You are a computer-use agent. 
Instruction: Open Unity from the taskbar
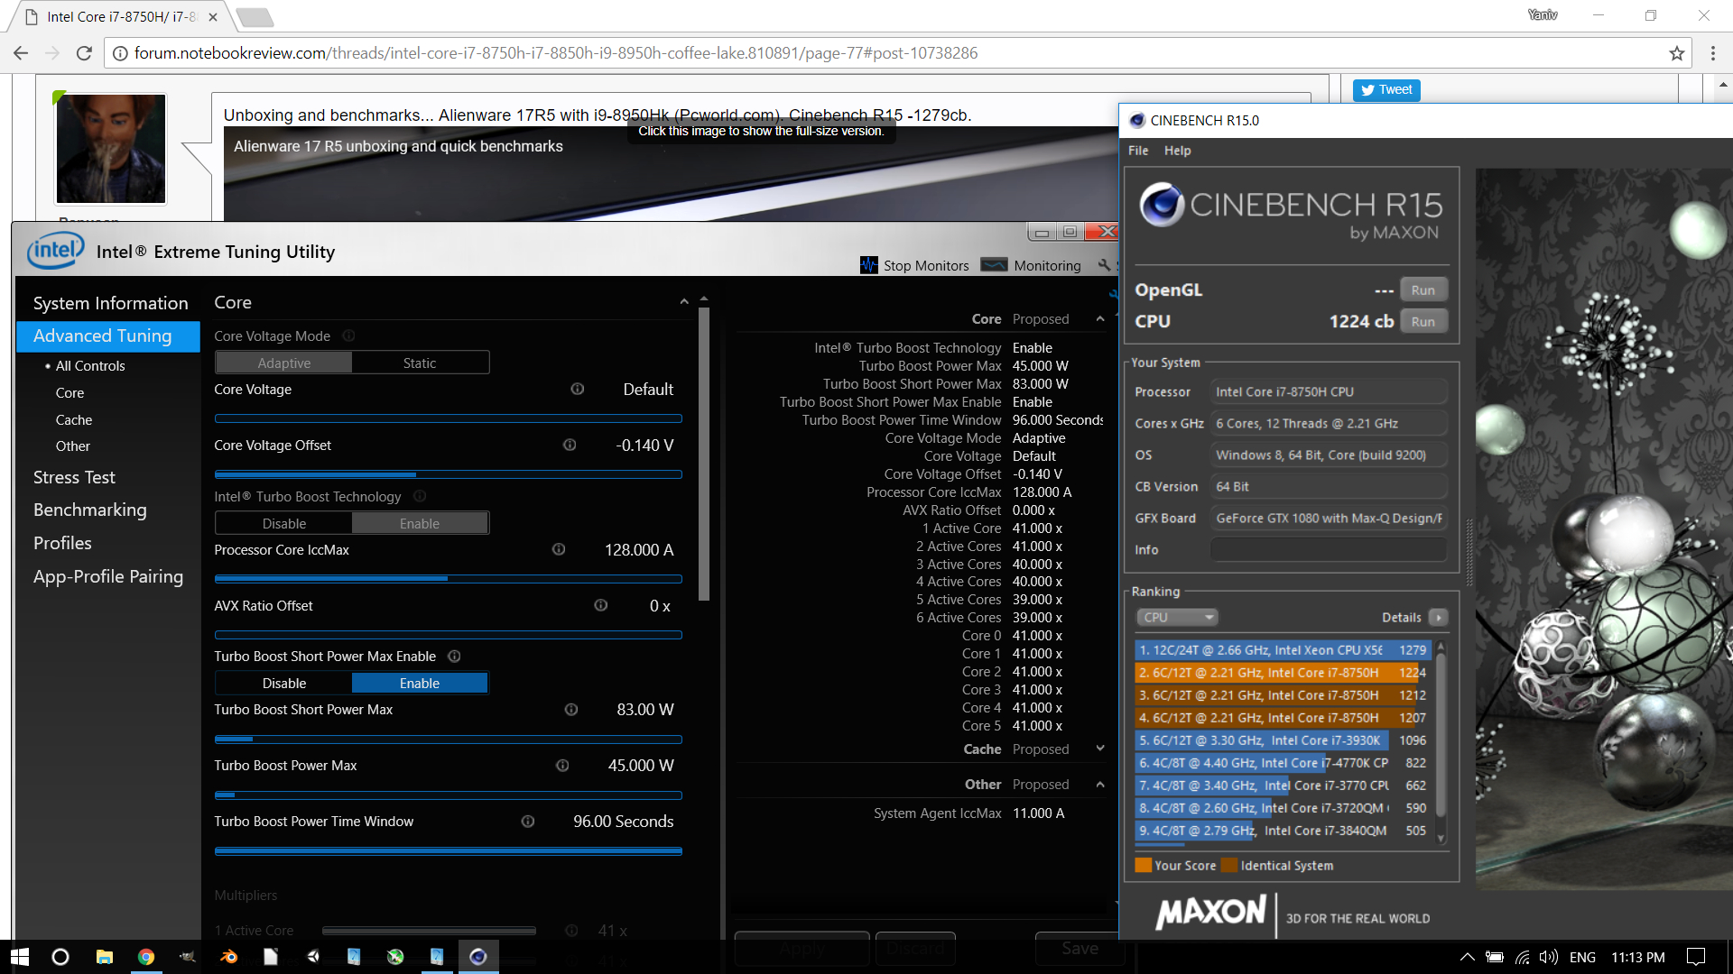pyautogui.click(x=312, y=957)
